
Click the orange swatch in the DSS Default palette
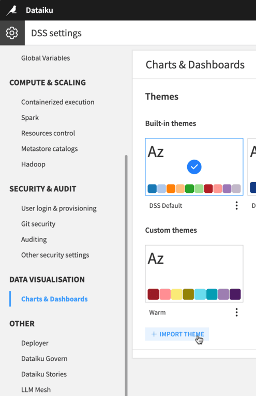[x=171, y=189]
